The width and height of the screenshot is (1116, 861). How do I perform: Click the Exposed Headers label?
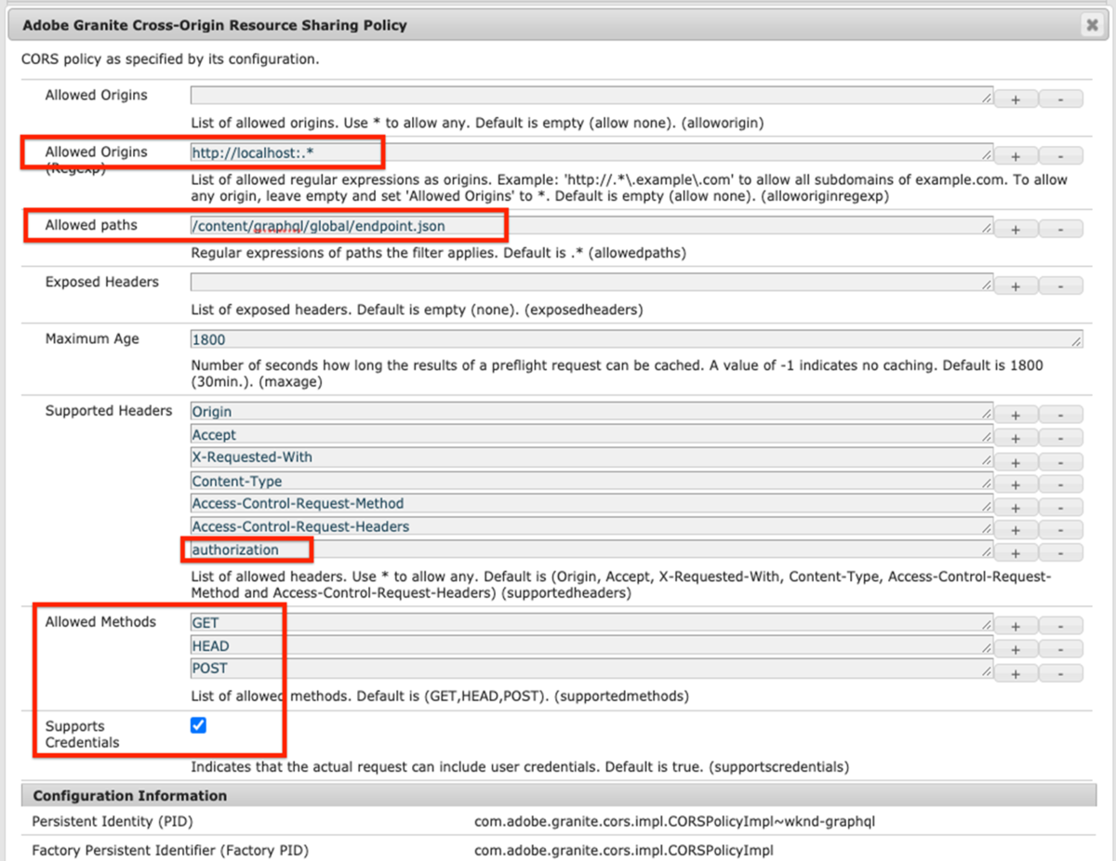[102, 282]
